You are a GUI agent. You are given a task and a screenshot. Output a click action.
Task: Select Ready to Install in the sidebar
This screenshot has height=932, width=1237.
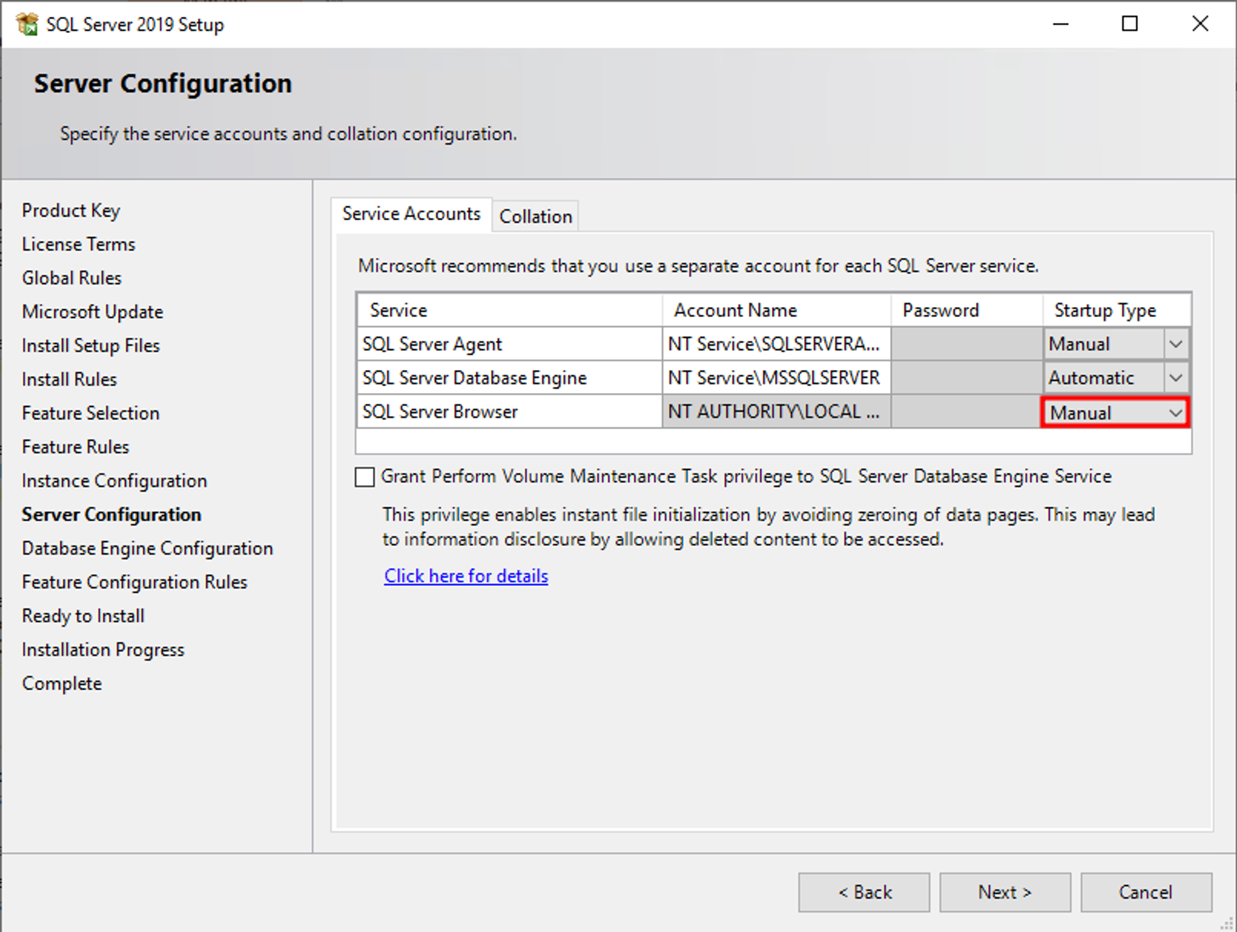coord(83,616)
